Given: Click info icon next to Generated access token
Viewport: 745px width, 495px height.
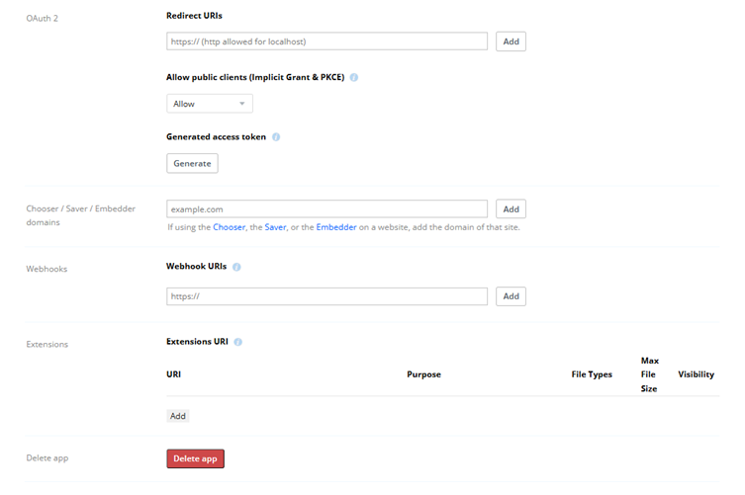Looking at the screenshot, I should tap(276, 137).
